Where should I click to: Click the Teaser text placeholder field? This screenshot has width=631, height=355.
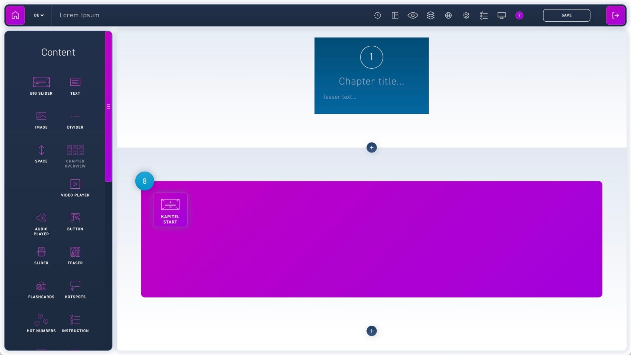(339, 97)
